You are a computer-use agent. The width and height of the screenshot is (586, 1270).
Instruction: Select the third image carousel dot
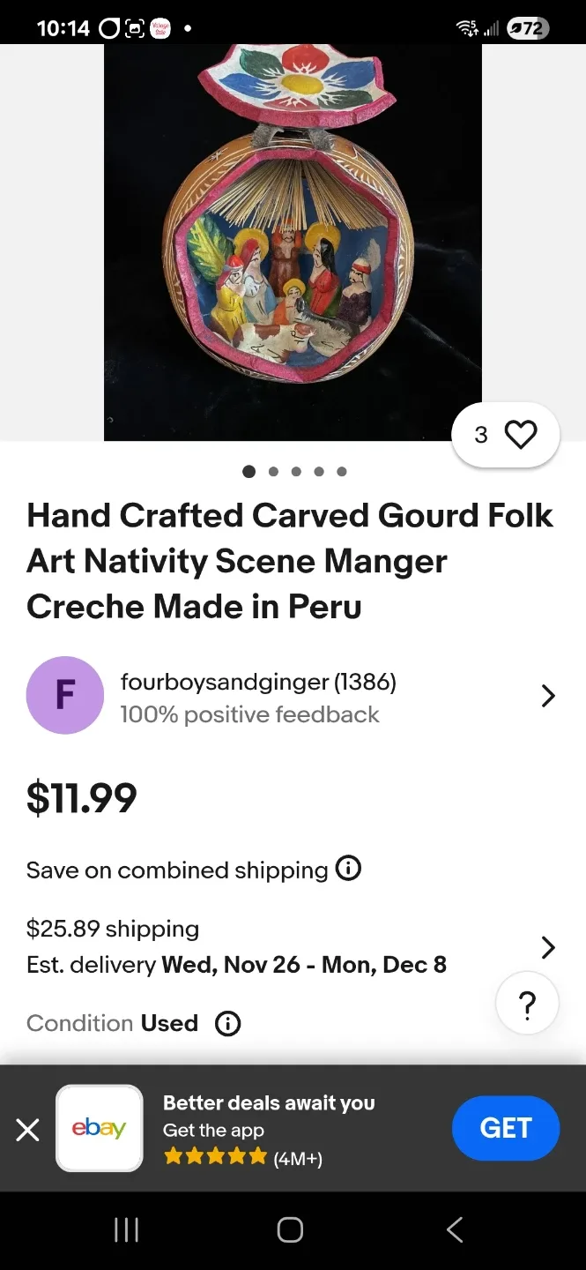pyautogui.click(x=296, y=471)
